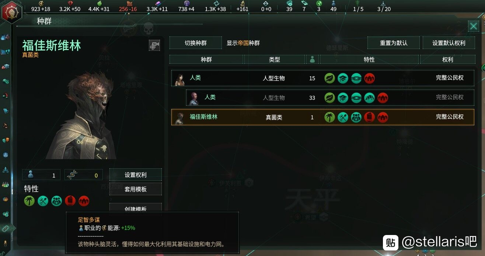Image resolution: width=485 pixels, height=256 pixels.
Task: Click the palm tree trait icon in 特性 panel
Action: coord(29,201)
